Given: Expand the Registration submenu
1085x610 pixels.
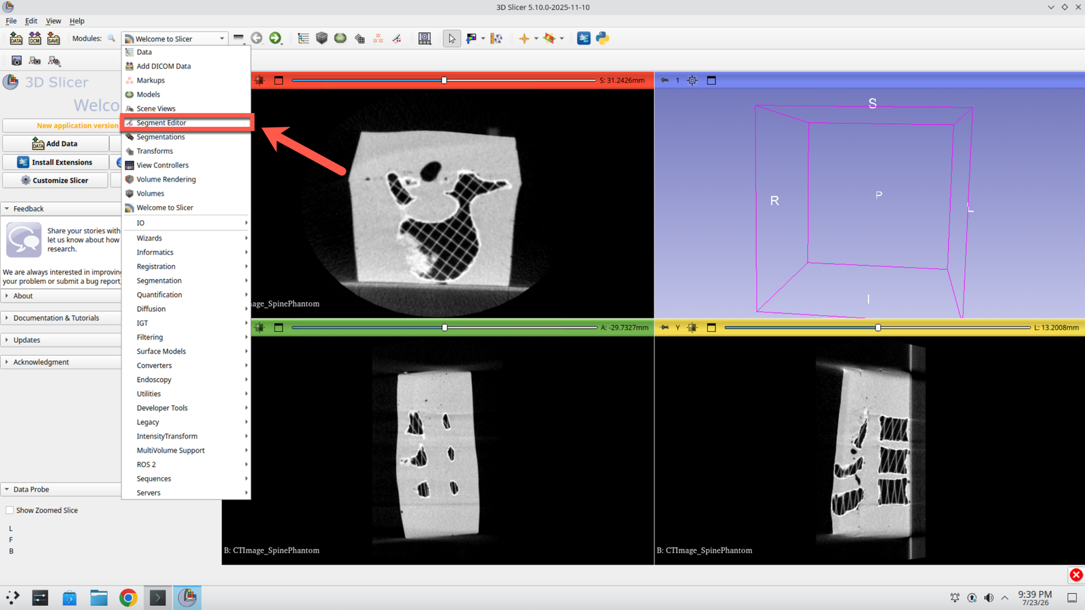Looking at the screenshot, I should coord(186,266).
